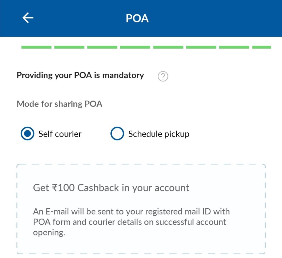Tap the Self courier label text

point(60,134)
